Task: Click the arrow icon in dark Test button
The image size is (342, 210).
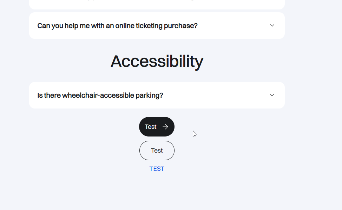Action: (x=165, y=127)
